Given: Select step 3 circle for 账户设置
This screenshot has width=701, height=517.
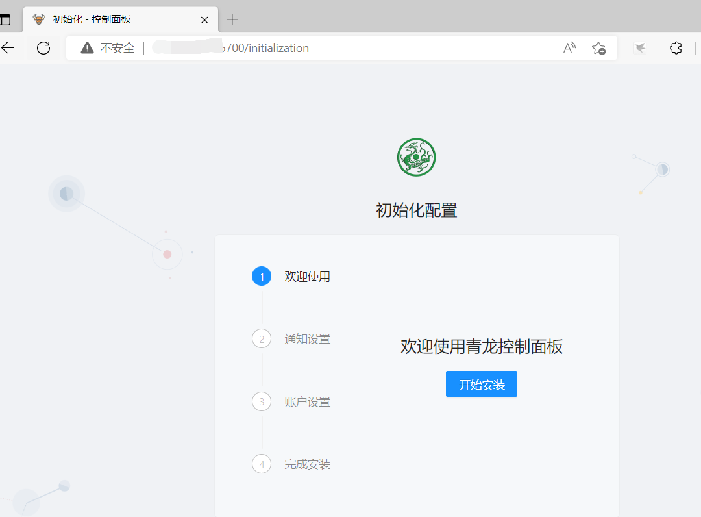Looking at the screenshot, I should pyautogui.click(x=262, y=401).
